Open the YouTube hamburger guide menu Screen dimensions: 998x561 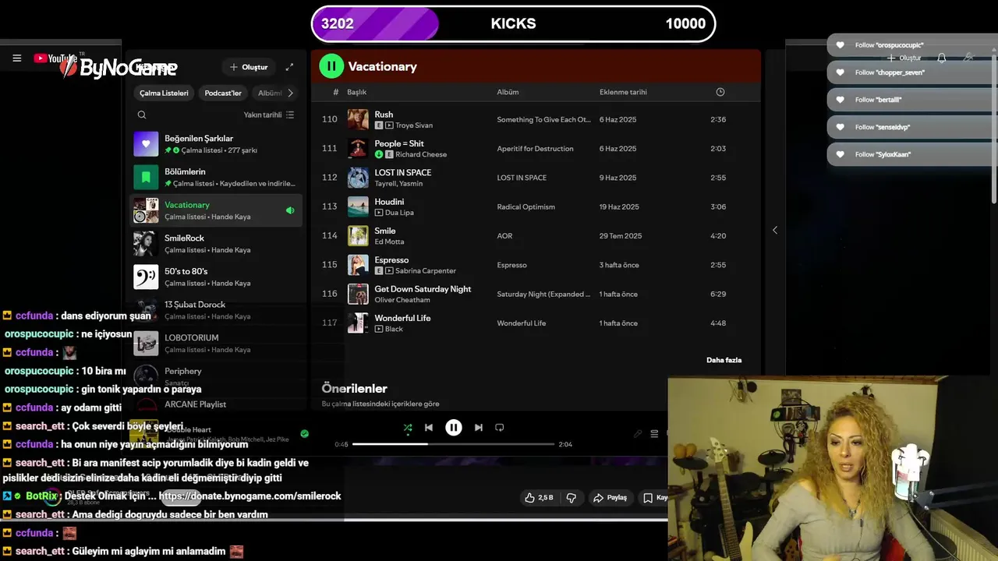click(16, 58)
